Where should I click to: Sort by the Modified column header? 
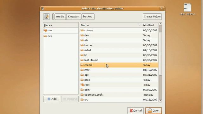pos(150,25)
